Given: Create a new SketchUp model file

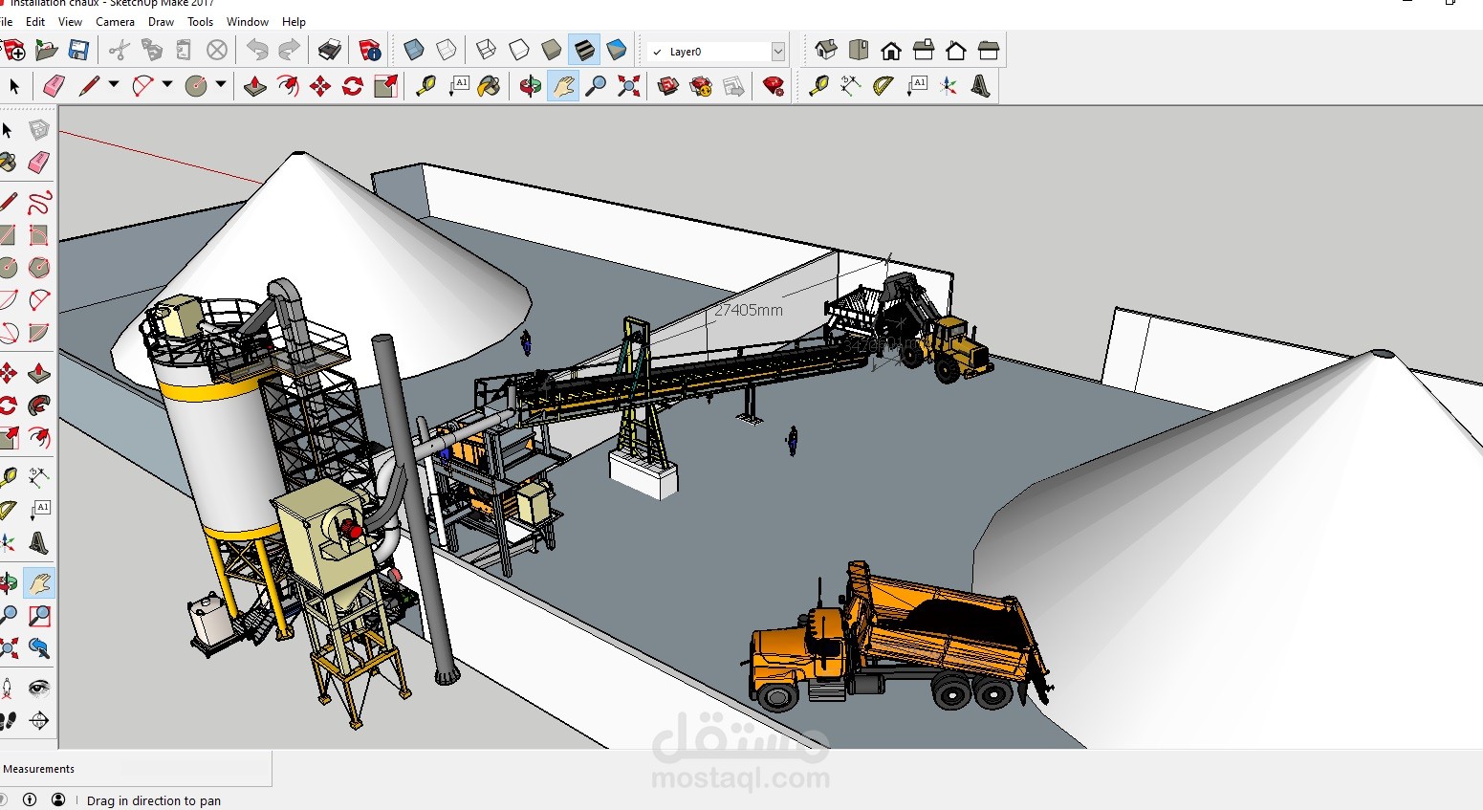Looking at the screenshot, I should click(13, 50).
